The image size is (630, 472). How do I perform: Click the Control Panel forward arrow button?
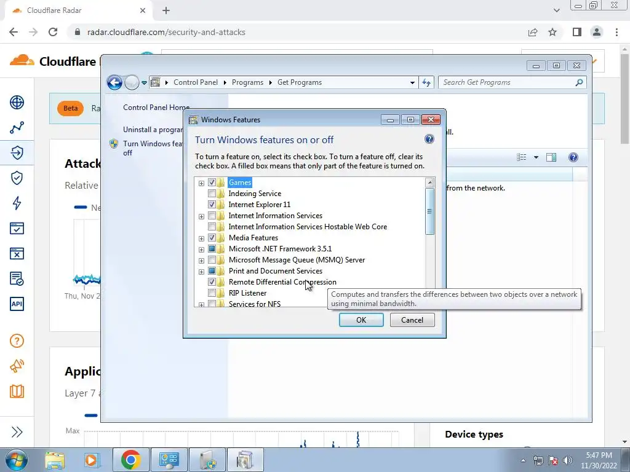click(132, 83)
